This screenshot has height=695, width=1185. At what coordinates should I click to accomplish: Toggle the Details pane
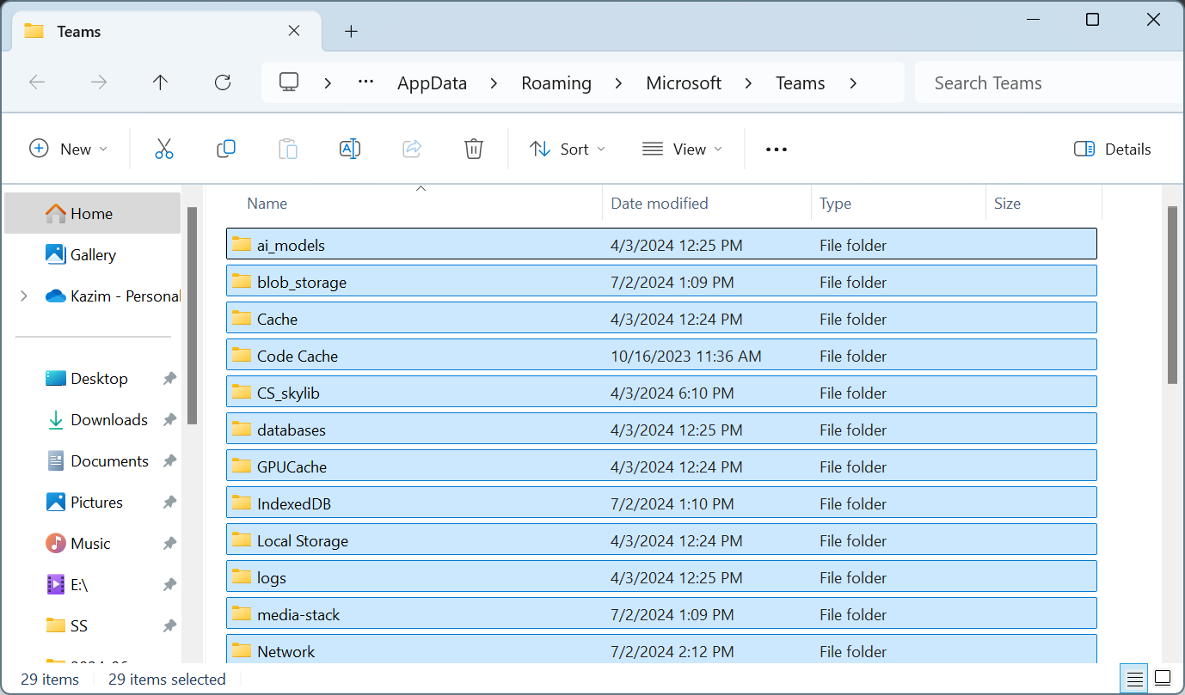(1112, 149)
